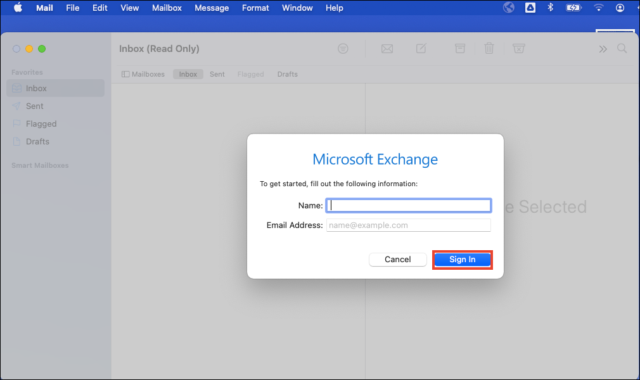Select Flagged in the sidebar
The width and height of the screenshot is (640, 380).
coord(41,123)
